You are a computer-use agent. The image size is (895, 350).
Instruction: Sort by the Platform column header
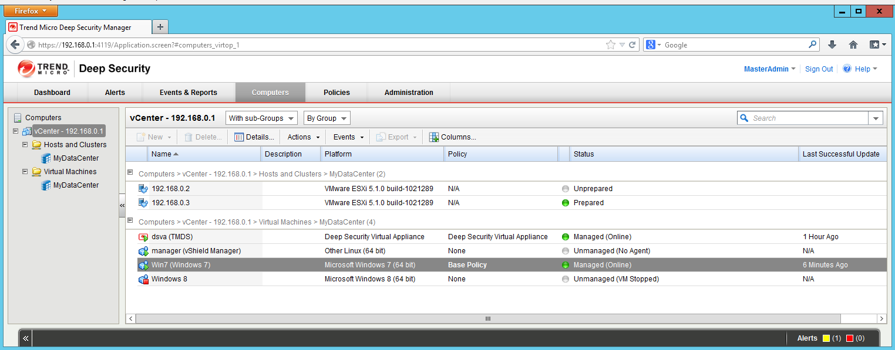(382, 154)
